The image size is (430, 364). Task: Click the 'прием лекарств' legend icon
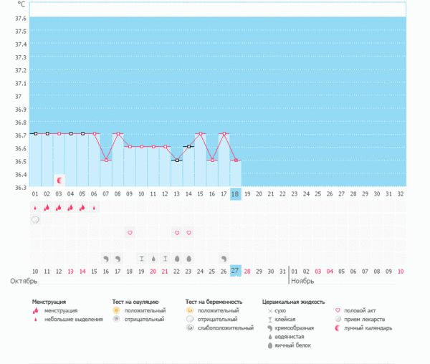(338, 319)
